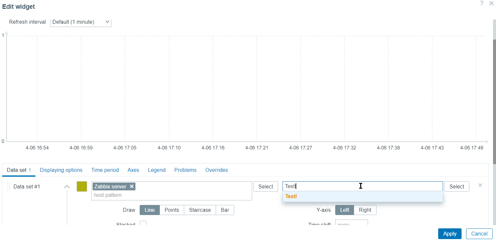Image resolution: width=496 pixels, height=242 pixels.
Task: Click the Apply button
Action: tap(450, 234)
